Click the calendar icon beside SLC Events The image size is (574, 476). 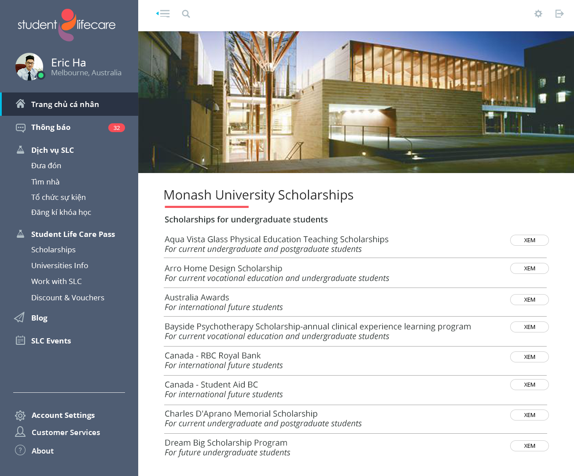20,340
